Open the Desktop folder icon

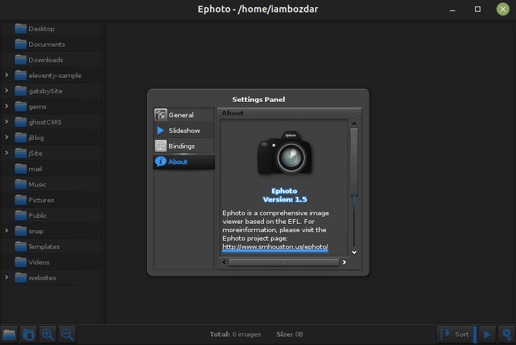click(20, 29)
